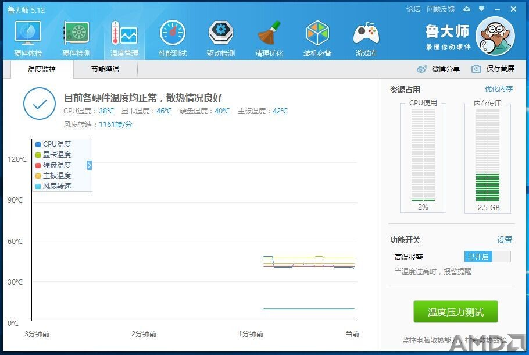Start 温度压力测试 stress test
Image resolution: width=529 pixels, height=355 pixels.
[x=455, y=312]
